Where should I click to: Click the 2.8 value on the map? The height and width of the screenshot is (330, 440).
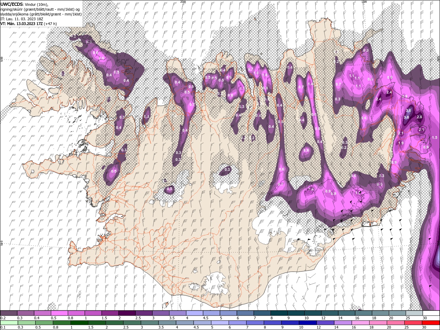[419, 117]
